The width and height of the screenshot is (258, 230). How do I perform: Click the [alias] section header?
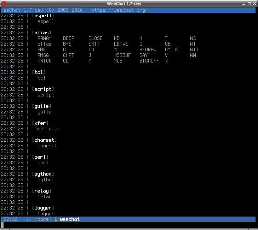point(42,33)
